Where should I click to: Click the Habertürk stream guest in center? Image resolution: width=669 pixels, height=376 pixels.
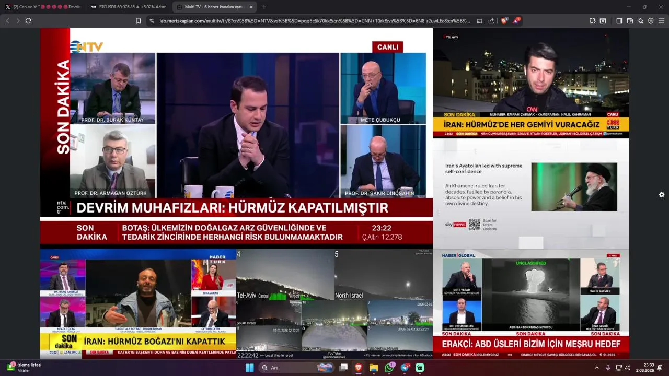coord(138,294)
